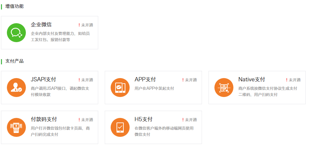Viewport: 310px width, 146px height.
Task: Click the 付款码支付 POS terminal icon
Action: (x=16, y=127)
